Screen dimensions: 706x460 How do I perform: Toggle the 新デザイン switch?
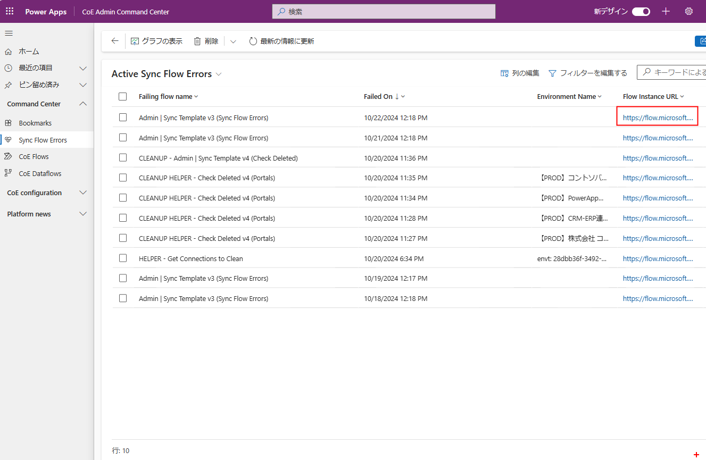[641, 11]
